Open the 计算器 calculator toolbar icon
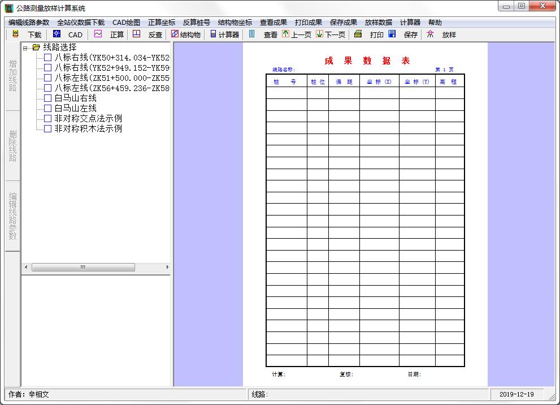Screen dimensions: 560x405 pos(213,35)
